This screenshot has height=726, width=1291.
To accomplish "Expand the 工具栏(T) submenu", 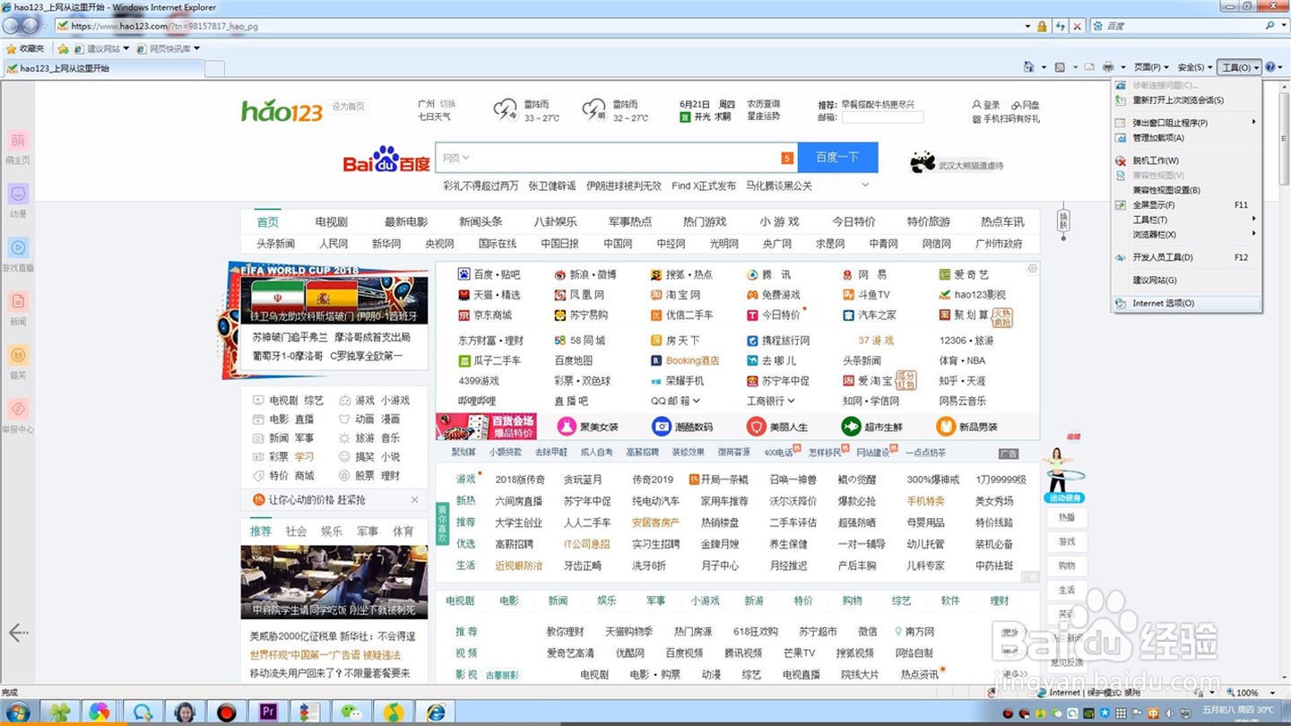I will point(1186,220).
